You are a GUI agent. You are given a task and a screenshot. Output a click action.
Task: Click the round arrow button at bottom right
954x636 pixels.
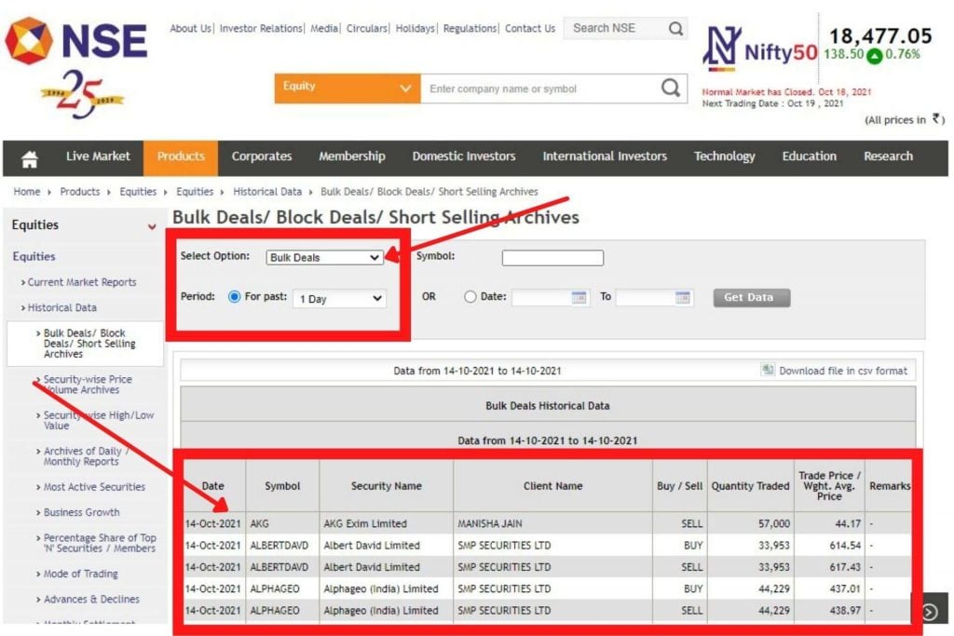click(x=930, y=611)
